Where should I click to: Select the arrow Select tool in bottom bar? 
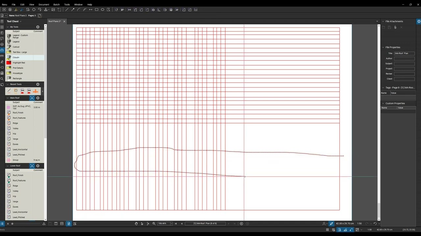tap(142, 224)
